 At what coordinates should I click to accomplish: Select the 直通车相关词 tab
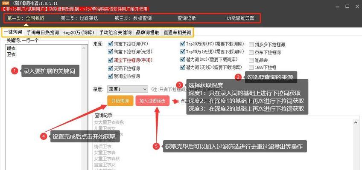pos(178,32)
